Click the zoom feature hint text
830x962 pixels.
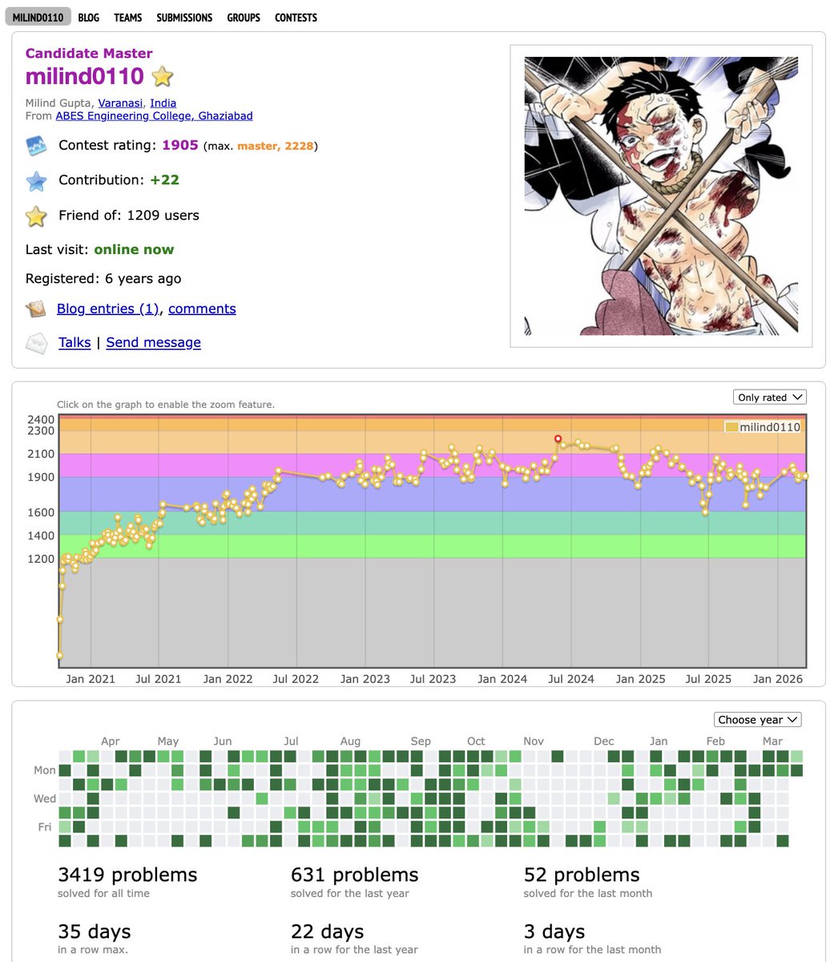click(x=166, y=405)
